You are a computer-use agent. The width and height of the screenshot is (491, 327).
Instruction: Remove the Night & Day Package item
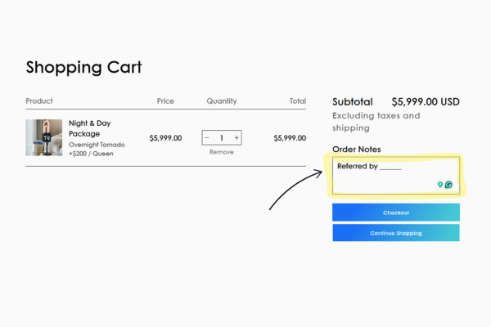(x=222, y=152)
